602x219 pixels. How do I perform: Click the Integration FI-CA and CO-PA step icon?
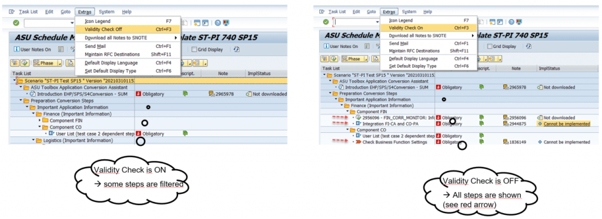[x=358, y=124]
